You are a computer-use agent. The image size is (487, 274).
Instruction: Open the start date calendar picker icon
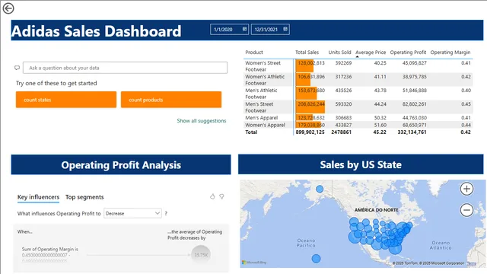click(244, 29)
